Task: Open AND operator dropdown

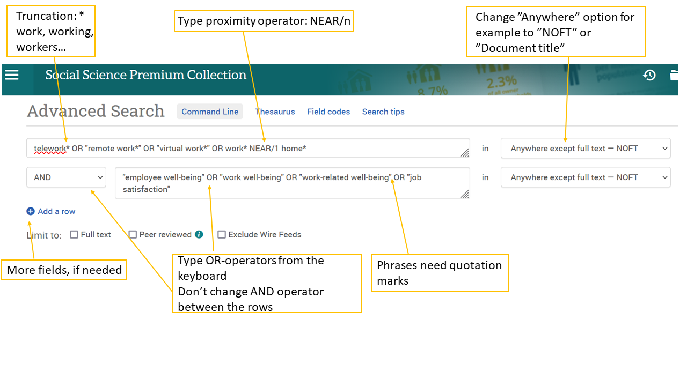Action: pyautogui.click(x=67, y=177)
